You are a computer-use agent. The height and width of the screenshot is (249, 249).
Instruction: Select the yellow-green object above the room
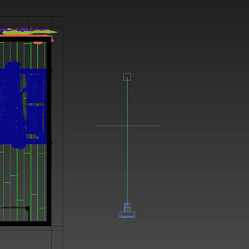29,32
